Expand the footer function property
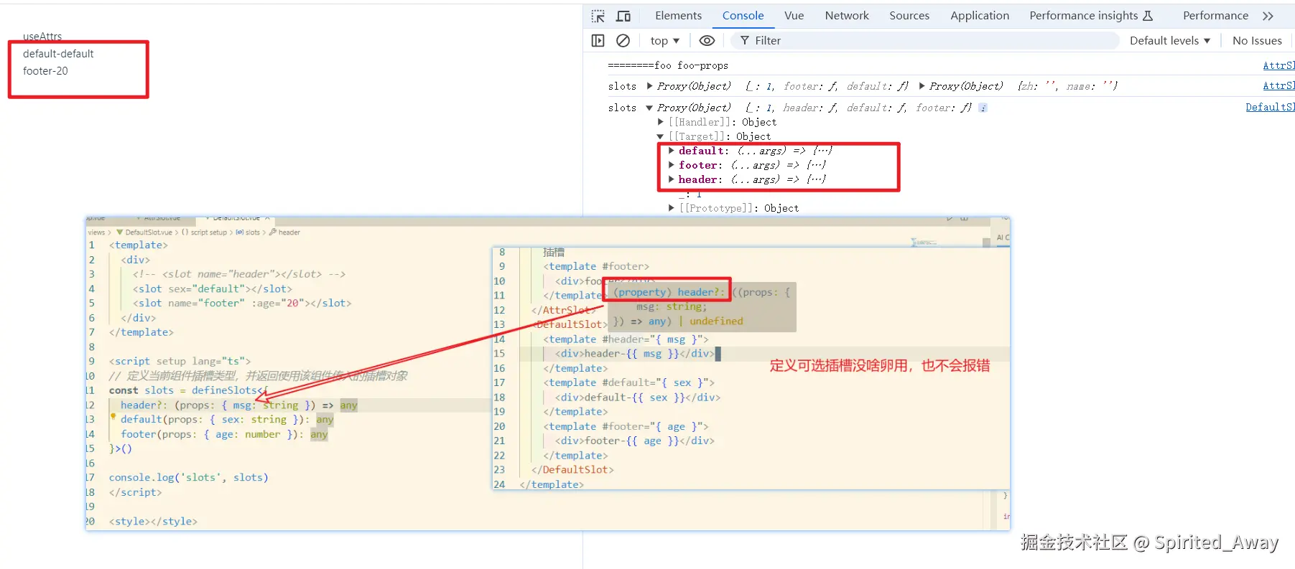This screenshot has width=1295, height=569. (x=672, y=165)
